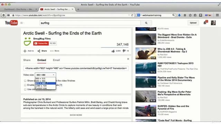Click the embed iframe code field

click(x=76, y=68)
